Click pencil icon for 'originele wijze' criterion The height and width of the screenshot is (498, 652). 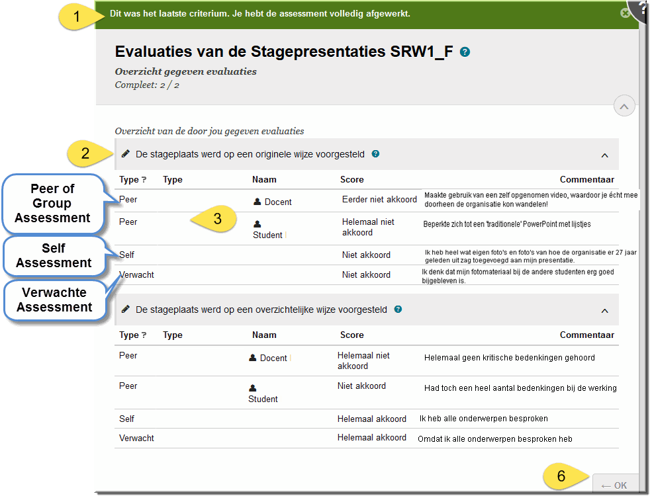(x=125, y=154)
